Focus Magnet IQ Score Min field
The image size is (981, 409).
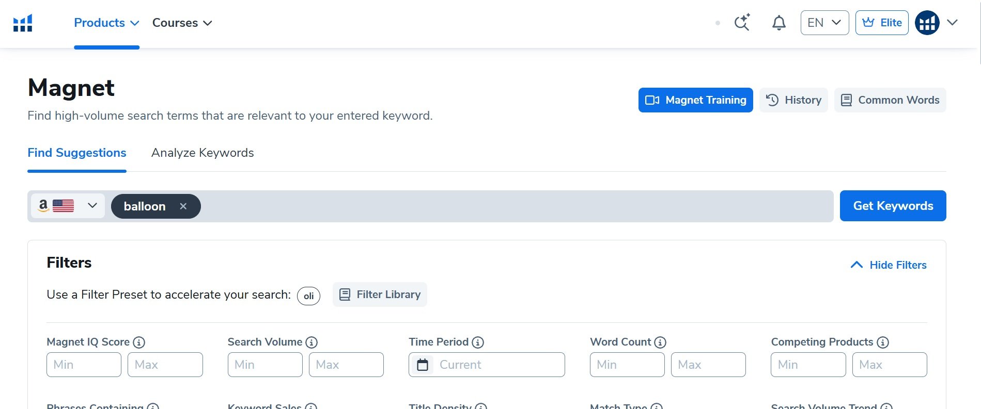pyautogui.click(x=84, y=365)
